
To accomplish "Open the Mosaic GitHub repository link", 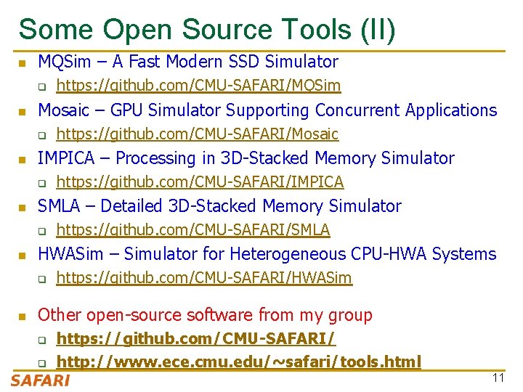I will coord(198,134).
